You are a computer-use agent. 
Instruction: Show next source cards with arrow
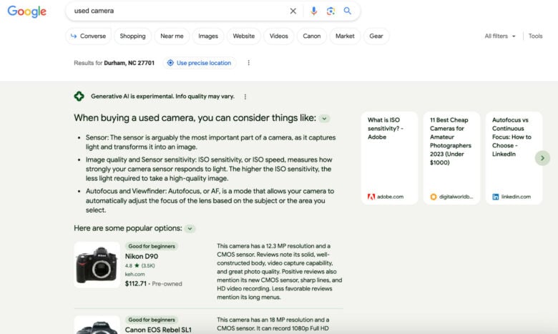(542, 158)
